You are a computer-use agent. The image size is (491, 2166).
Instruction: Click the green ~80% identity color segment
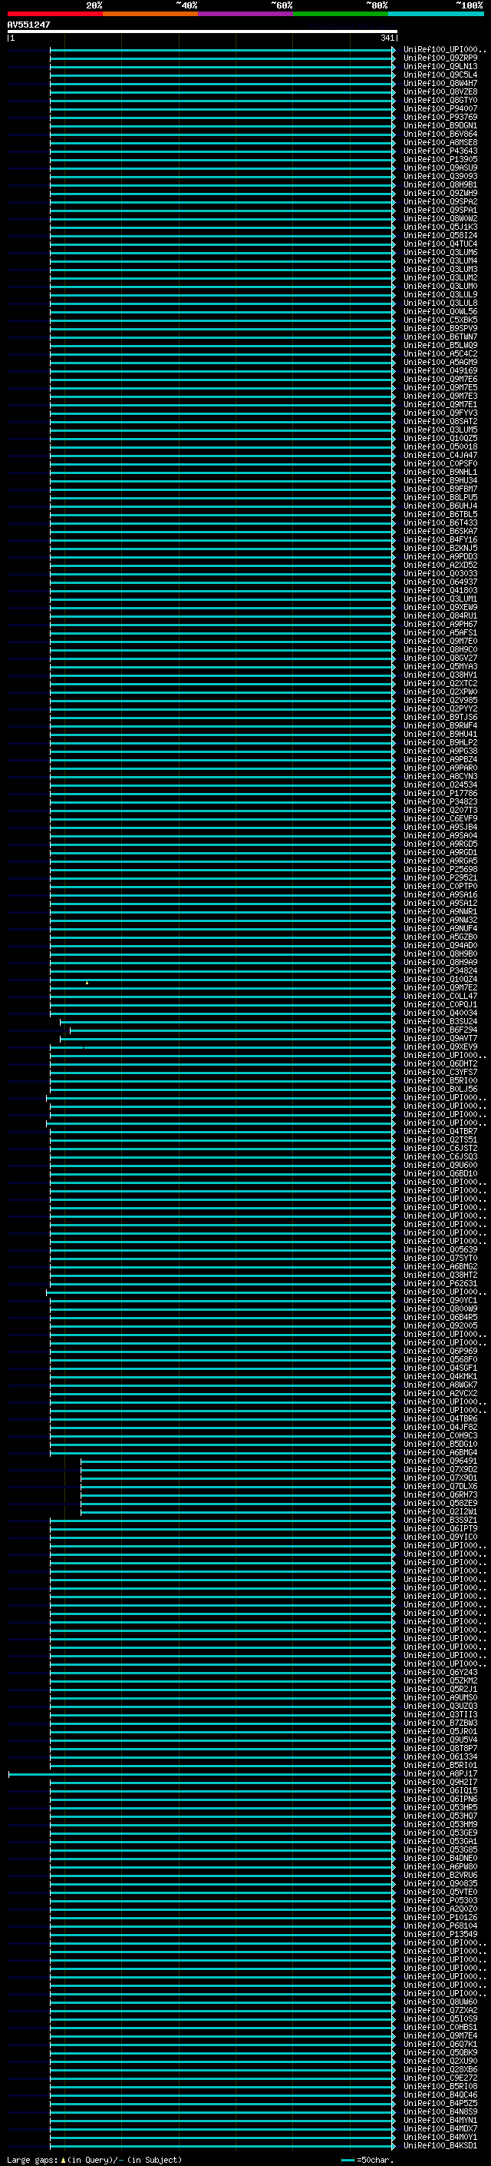(x=341, y=14)
